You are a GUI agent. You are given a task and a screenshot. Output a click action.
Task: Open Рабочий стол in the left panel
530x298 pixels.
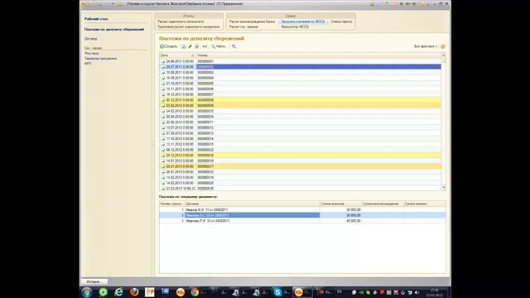[x=96, y=19]
